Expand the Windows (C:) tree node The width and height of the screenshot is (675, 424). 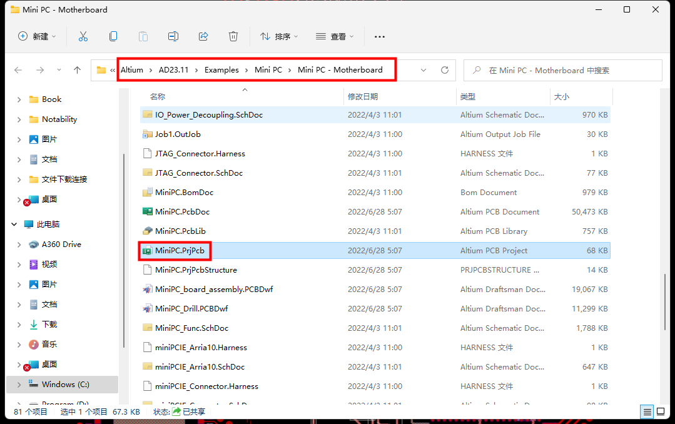19,385
